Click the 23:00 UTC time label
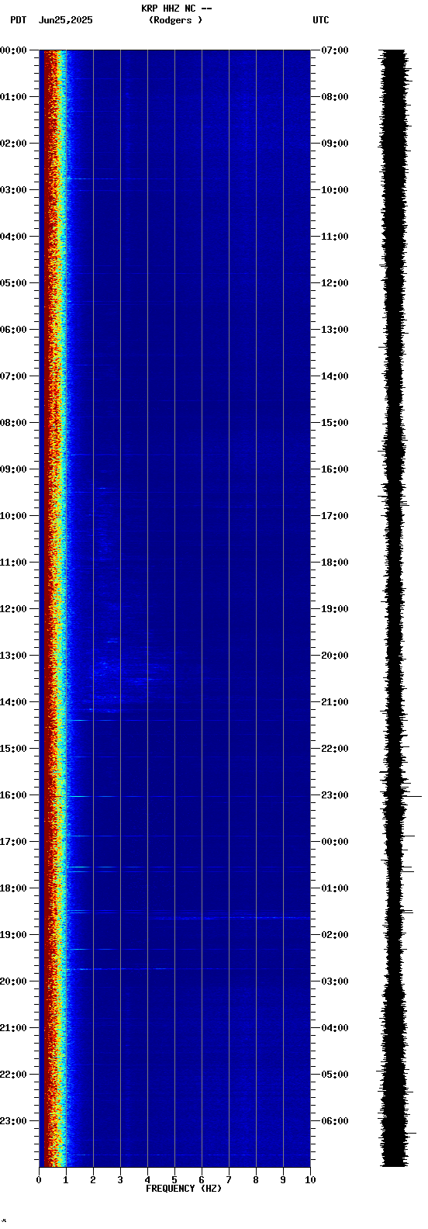Viewport: 428px width, 1229px height. click(335, 795)
